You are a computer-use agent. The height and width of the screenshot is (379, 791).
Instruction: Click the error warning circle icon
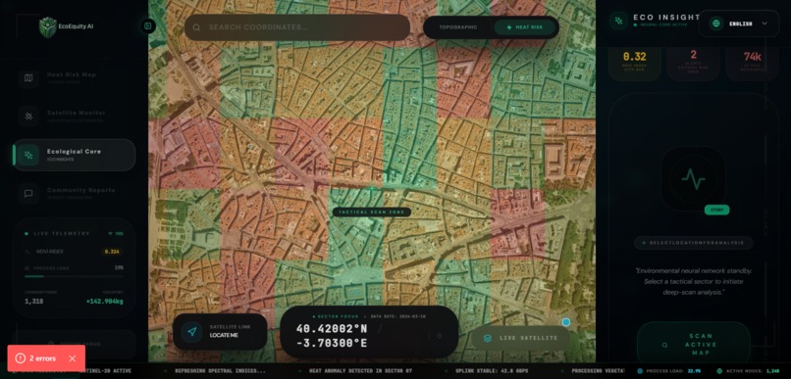point(21,358)
